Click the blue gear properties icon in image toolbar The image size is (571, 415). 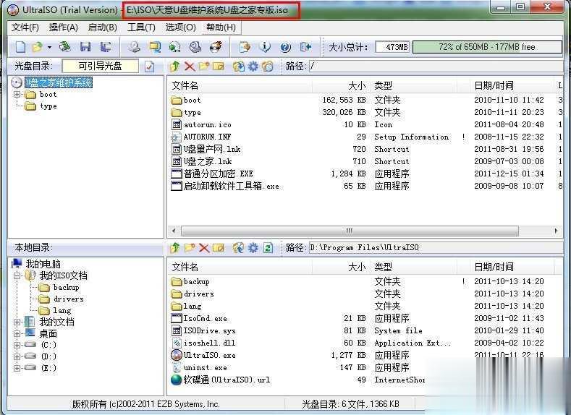(253, 67)
